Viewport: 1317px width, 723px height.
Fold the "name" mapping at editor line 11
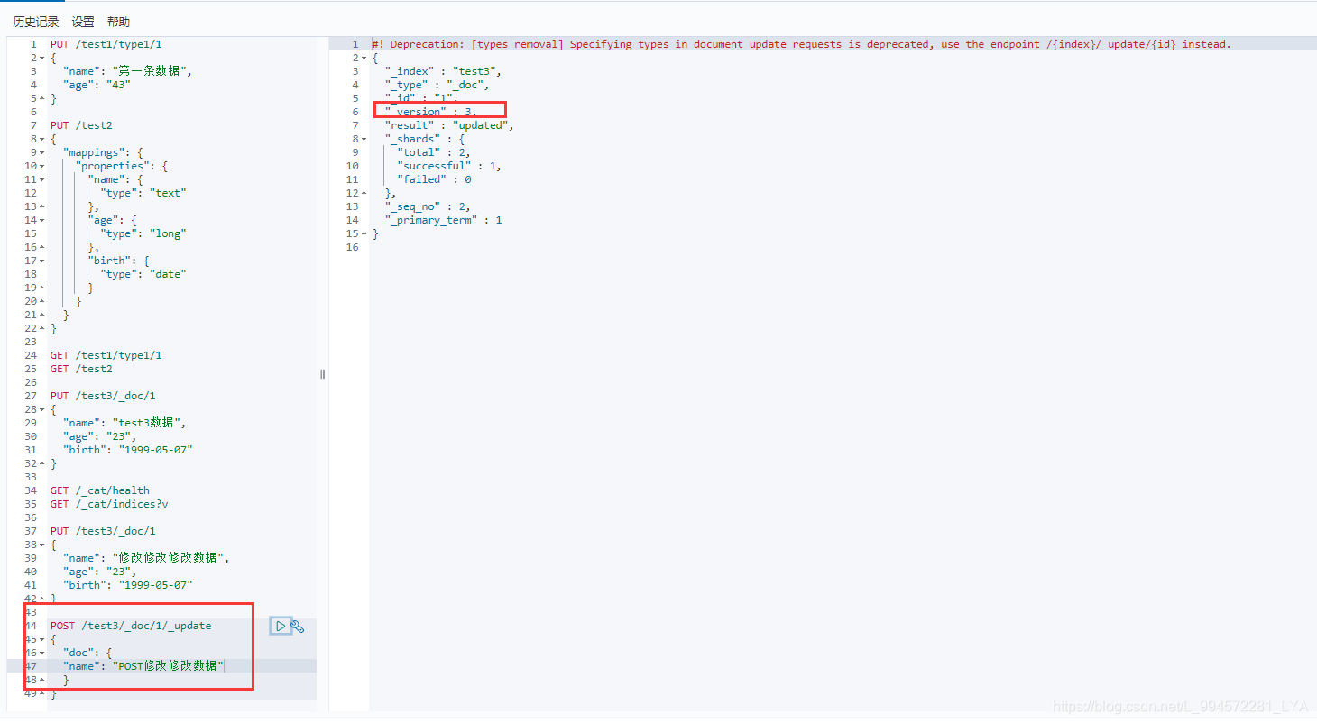[x=42, y=180]
